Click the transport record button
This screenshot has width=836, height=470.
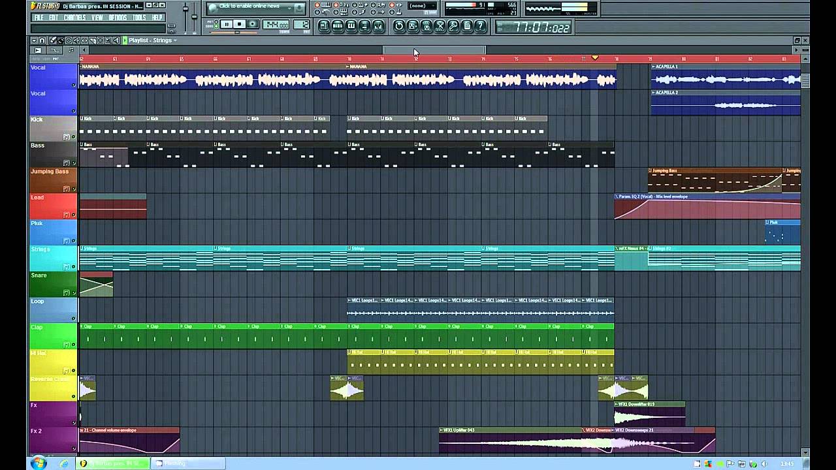click(252, 24)
